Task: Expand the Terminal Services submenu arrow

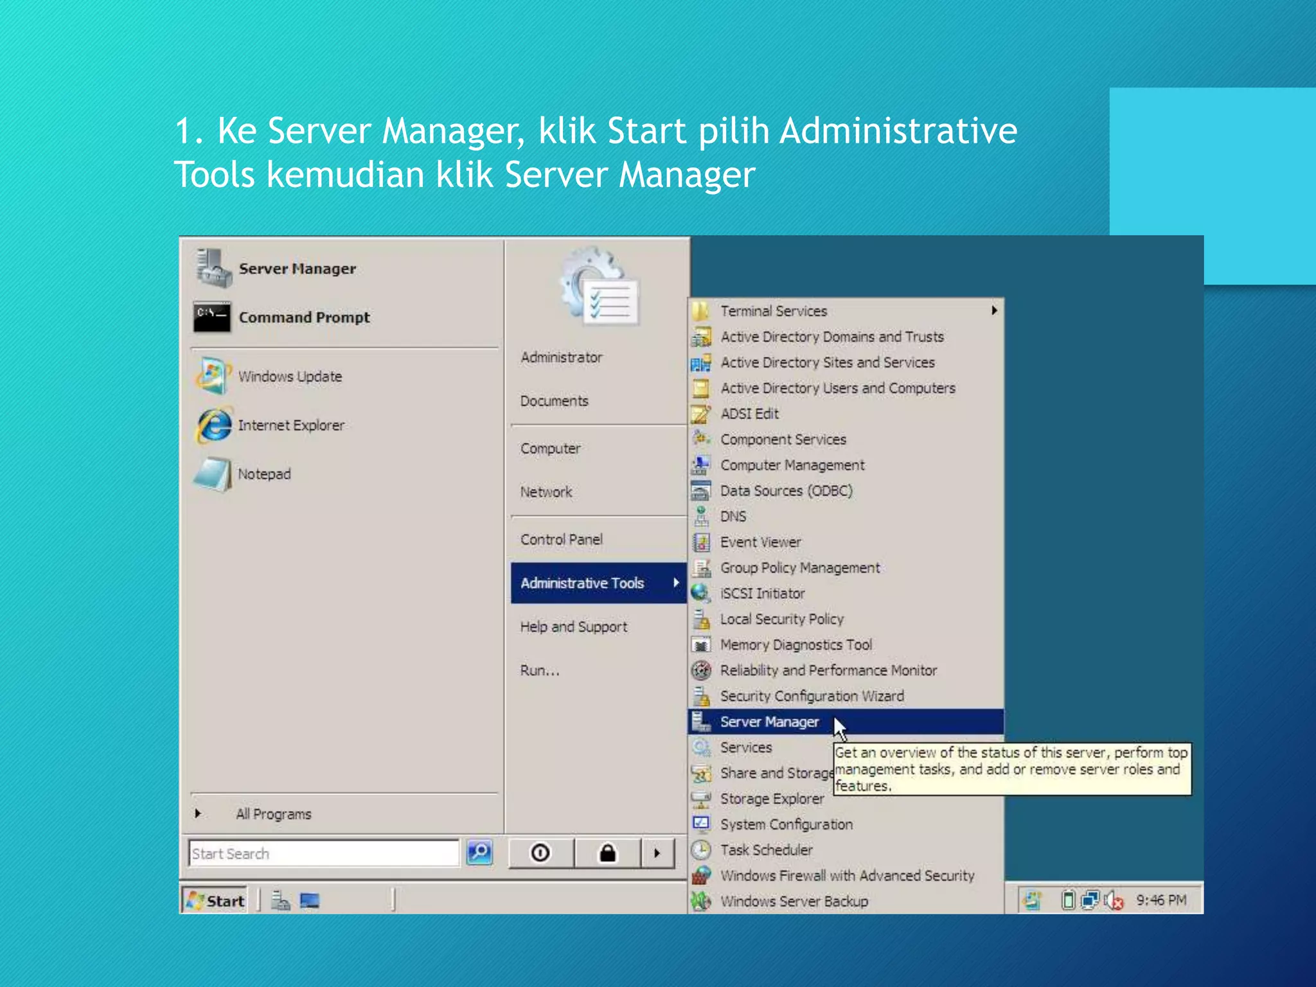Action: click(994, 311)
